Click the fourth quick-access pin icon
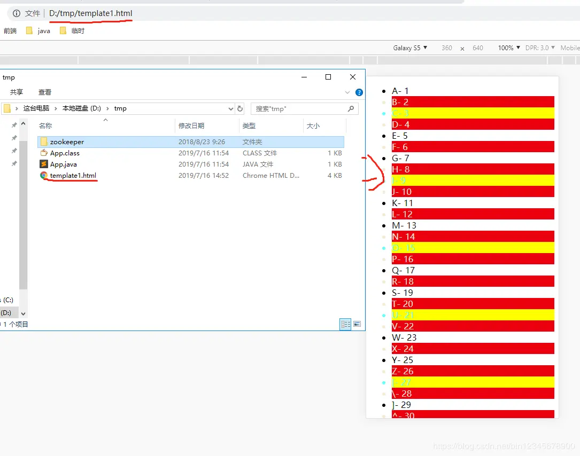This screenshot has width=580, height=456. (14, 163)
